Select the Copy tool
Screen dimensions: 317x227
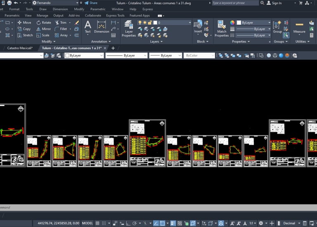coord(24,29)
